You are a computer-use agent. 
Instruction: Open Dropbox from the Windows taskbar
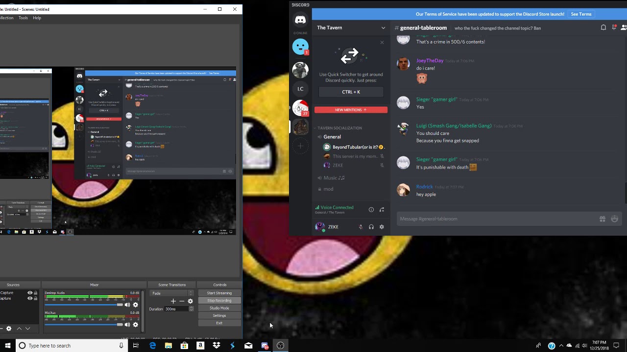(x=217, y=346)
